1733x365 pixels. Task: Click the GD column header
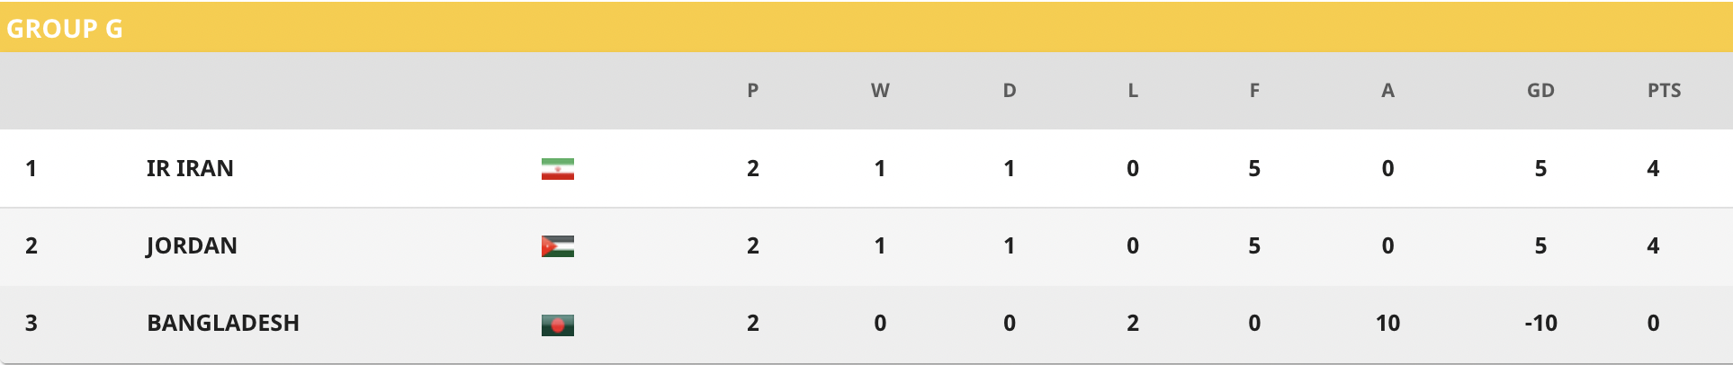tap(1540, 90)
